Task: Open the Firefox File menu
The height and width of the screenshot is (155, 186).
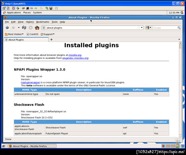Action: [x=7, y=22]
